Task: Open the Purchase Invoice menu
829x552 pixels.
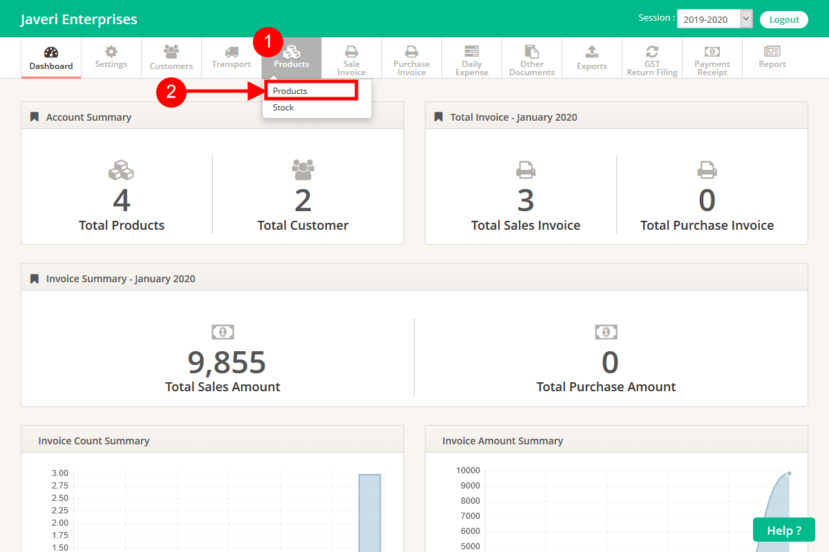Action: click(412, 58)
